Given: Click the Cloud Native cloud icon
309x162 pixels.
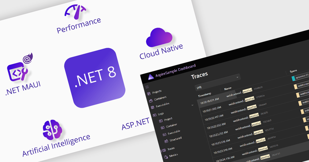Looking at the screenshot, I should pyautogui.click(x=159, y=38).
